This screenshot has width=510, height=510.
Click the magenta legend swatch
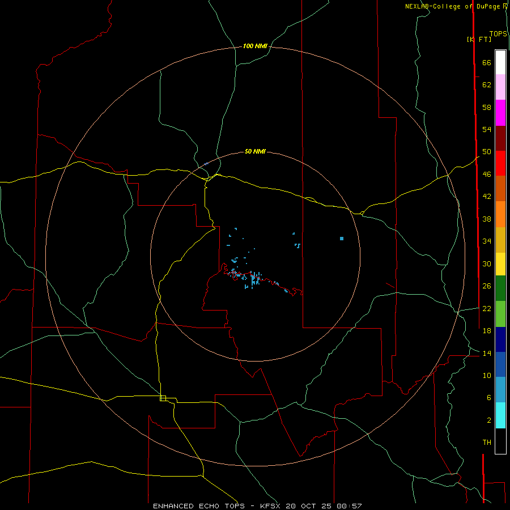pyautogui.click(x=500, y=113)
